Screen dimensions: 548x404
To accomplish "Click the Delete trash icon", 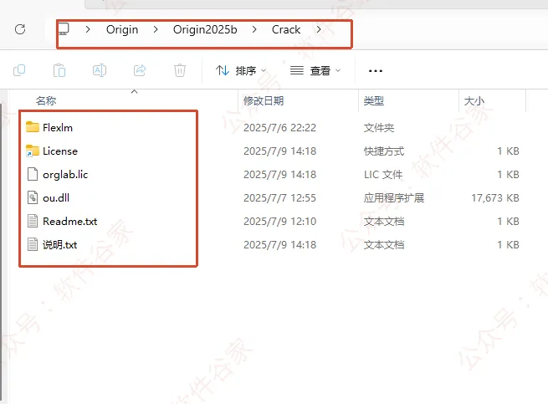I will (x=180, y=70).
